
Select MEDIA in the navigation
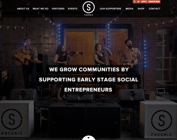[129, 9]
